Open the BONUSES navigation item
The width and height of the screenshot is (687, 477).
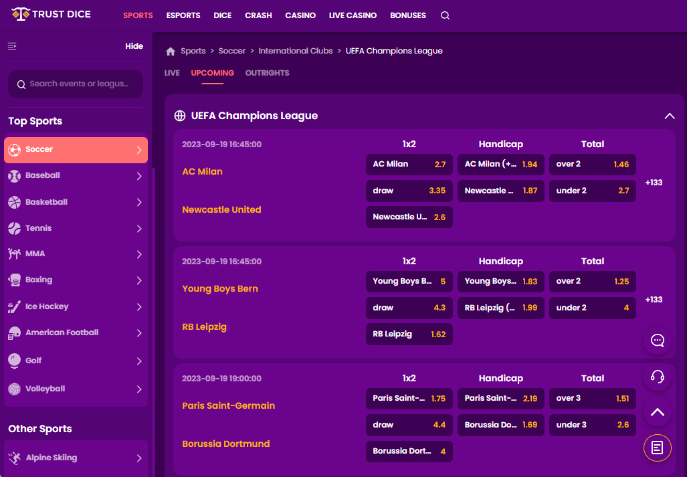[x=408, y=15]
